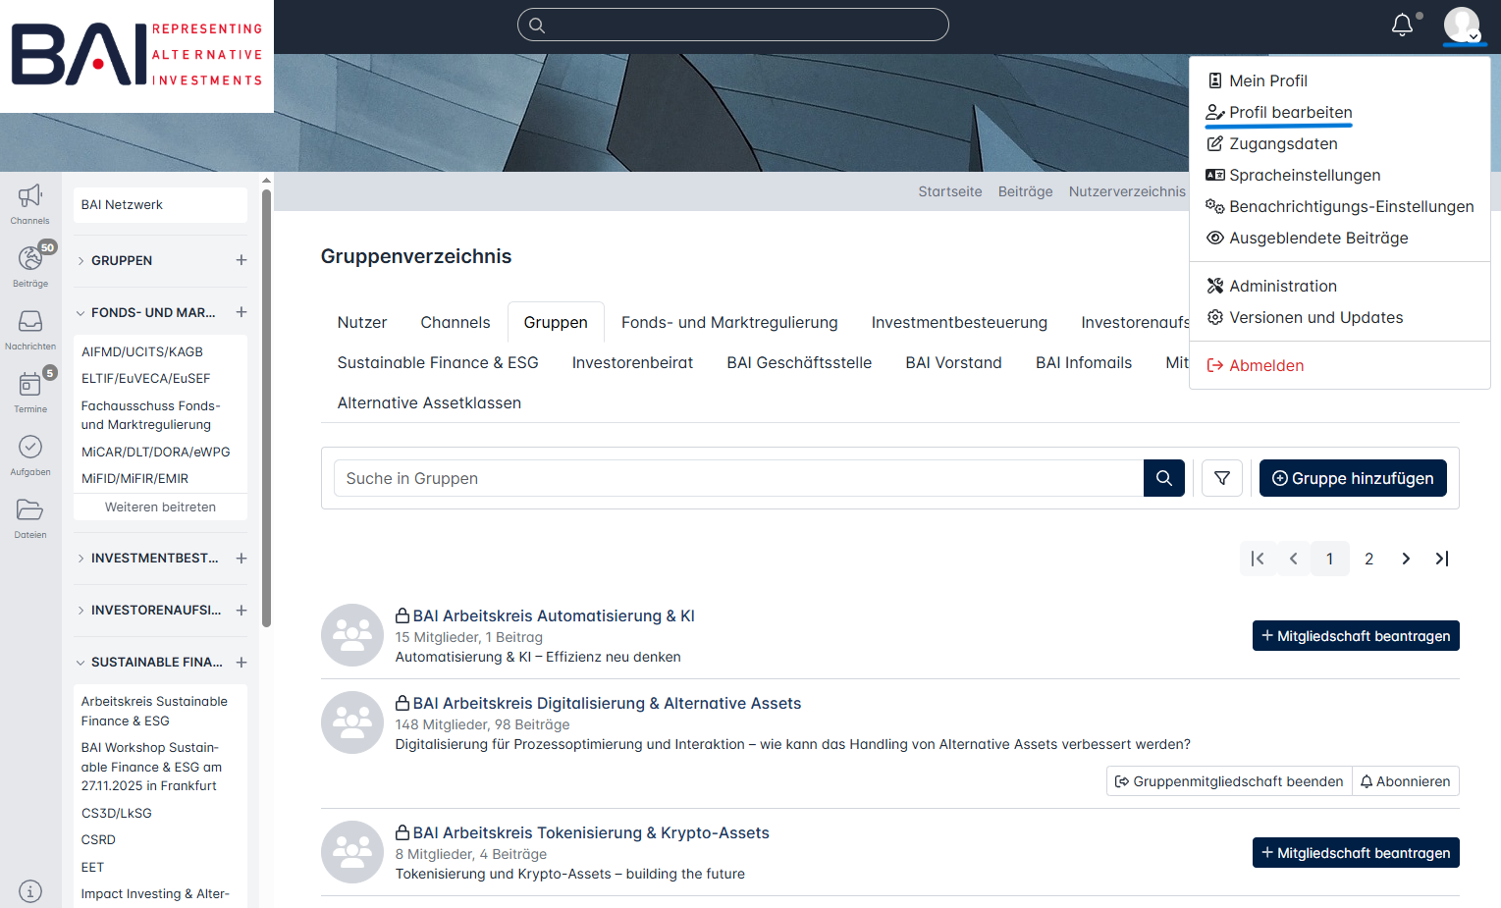Image resolution: width=1501 pixels, height=908 pixels.
Task: Click the magnifier search button in Gruppen search
Action: [1163, 478]
